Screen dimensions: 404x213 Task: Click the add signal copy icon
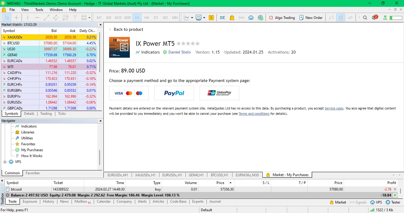pyautogui.click(x=261, y=18)
